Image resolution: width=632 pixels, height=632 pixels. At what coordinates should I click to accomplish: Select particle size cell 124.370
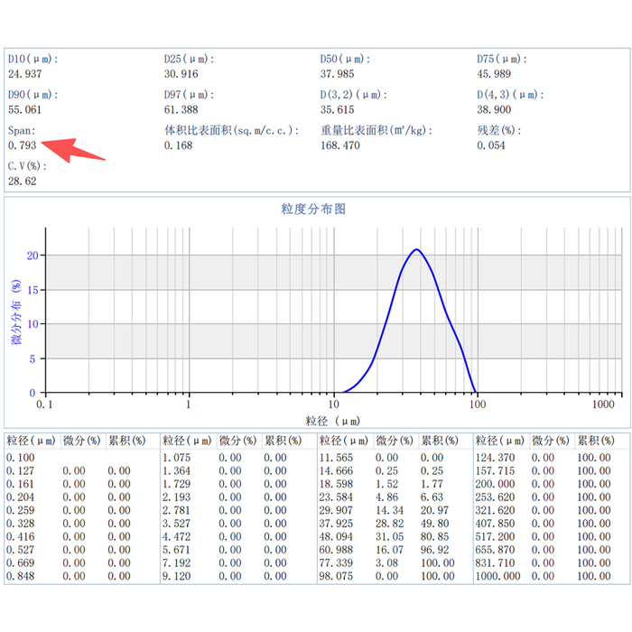(x=496, y=458)
